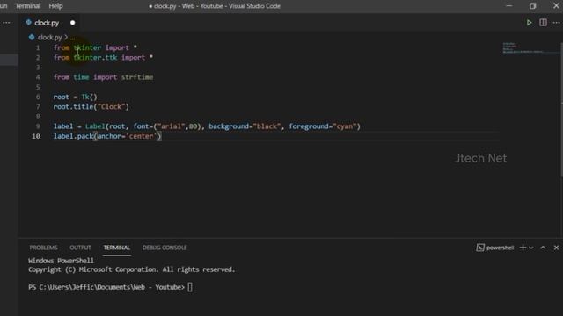Select the TERMINAL panel tab
563x316 pixels.
117,248
